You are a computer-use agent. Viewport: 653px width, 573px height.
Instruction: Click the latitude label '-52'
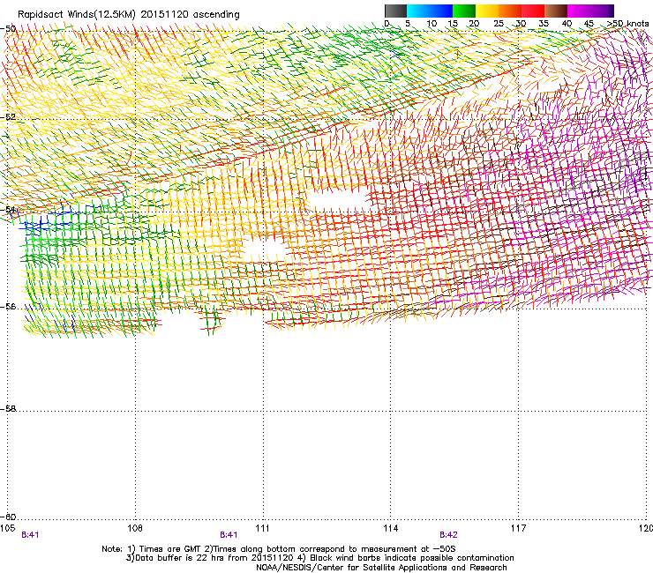coord(8,117)
